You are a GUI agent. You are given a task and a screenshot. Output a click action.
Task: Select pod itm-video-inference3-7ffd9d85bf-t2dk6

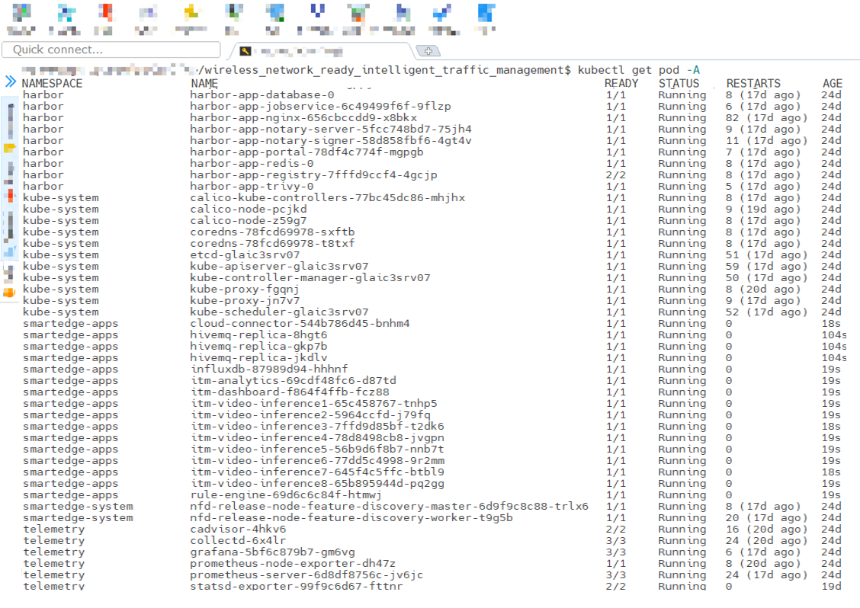[317, 427]
